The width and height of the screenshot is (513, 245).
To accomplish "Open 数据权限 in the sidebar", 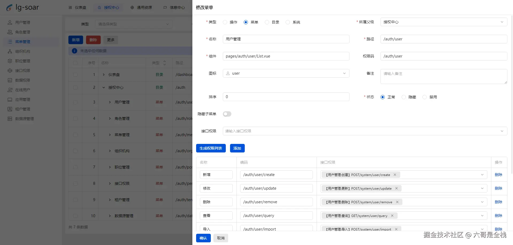I will tap(31, 80).
